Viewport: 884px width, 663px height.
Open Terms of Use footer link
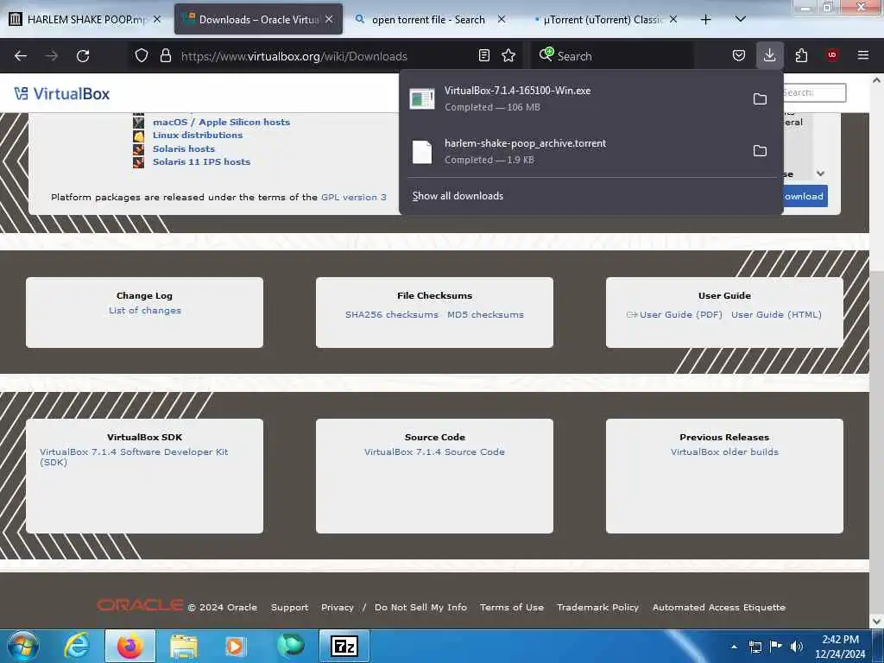pyautogui.click(x=512, y=607)
